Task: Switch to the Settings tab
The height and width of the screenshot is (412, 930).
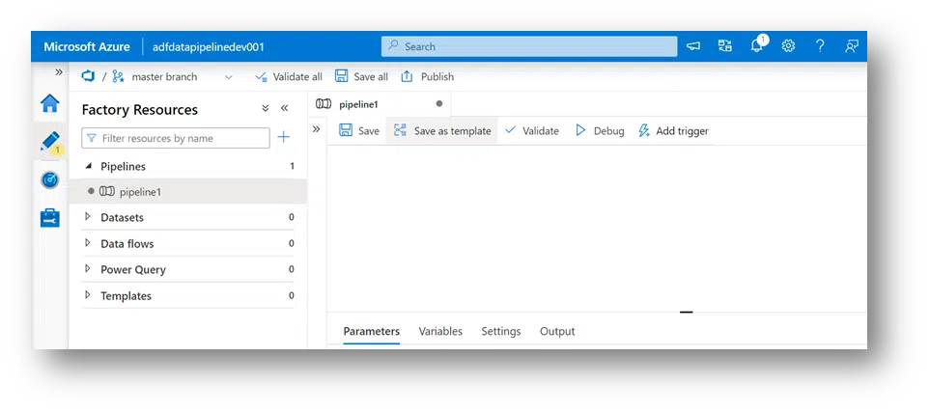Action: click(501, 331)
